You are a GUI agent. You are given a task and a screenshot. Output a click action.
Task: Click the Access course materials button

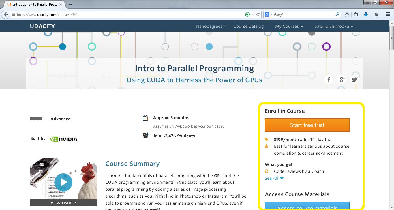tap(307, 206)
